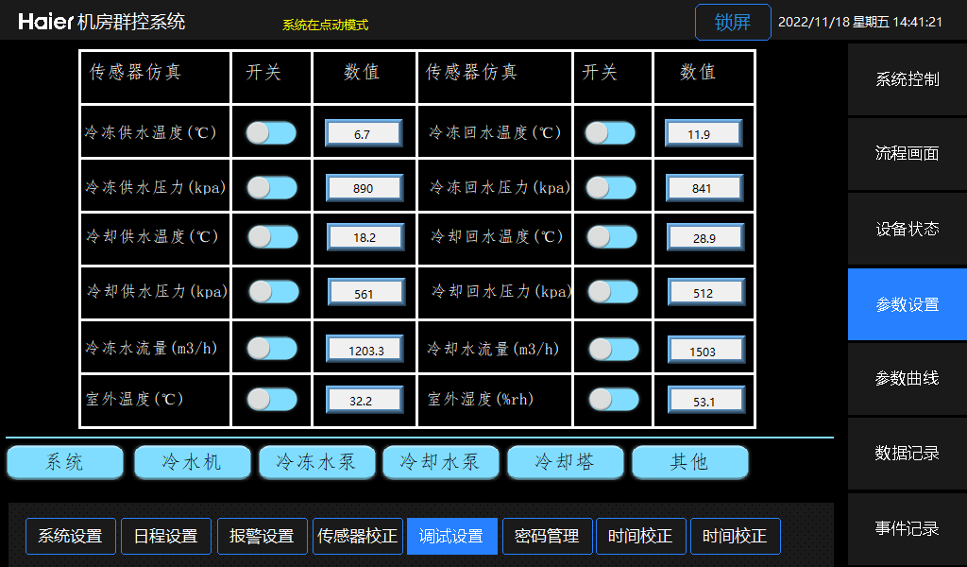Image resolution: width=967 pixels, height=567 pixels.
Task: Open the 冷却塔 category button
Action: [x=565, y=462]
